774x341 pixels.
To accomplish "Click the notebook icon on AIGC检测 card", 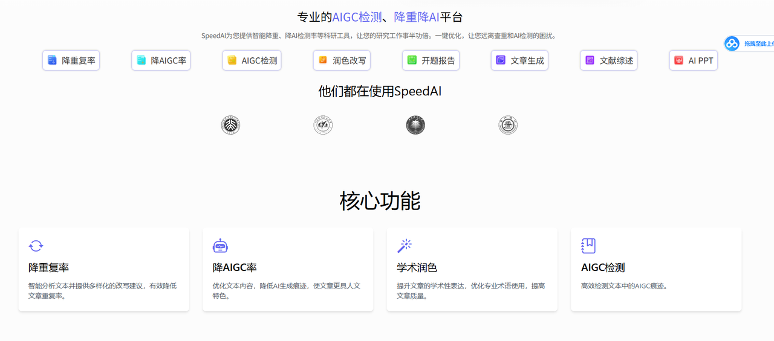I will (588, 246).
